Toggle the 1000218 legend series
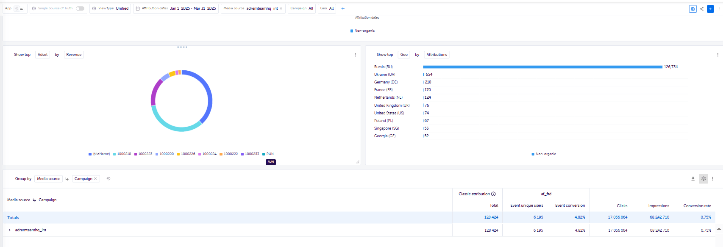The height and width of the screenshot is (247, 723). tap(122, 154)
